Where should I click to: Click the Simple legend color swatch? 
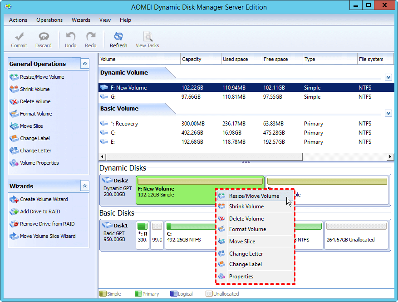tap(103, 294)
